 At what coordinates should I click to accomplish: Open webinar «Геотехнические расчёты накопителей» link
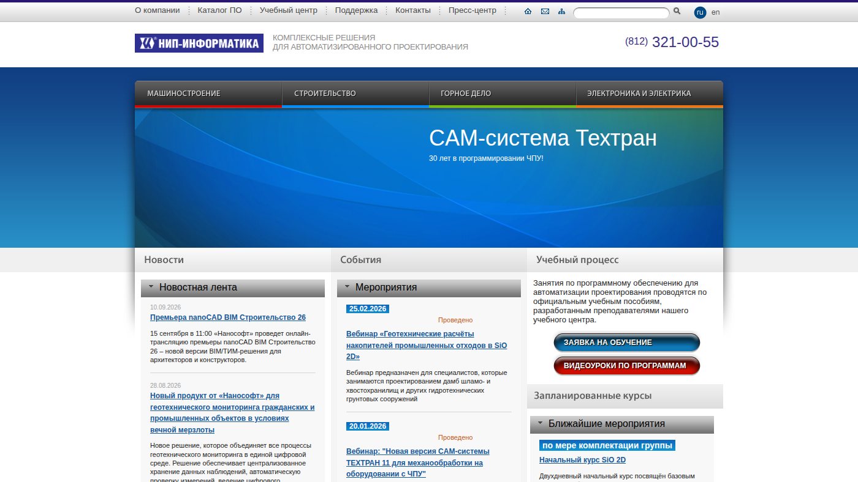427,345
